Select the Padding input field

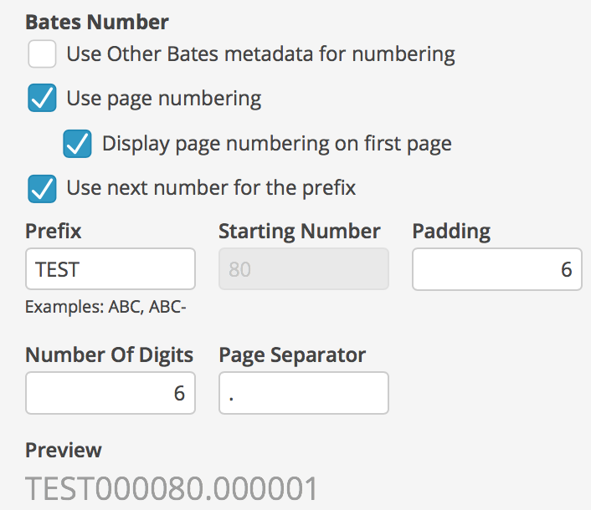[497, 268]
